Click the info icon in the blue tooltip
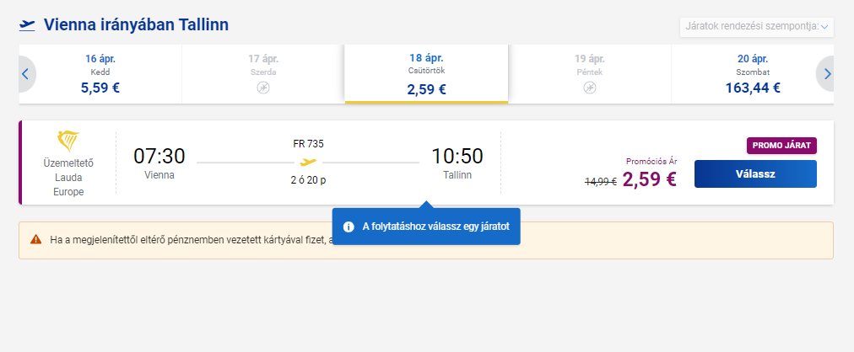Viewport: 854px width, 352px height. tap(349, 227)
